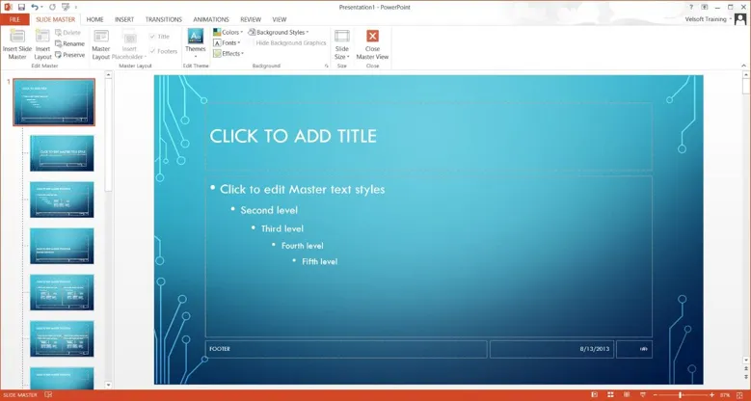
Task: Open the TRANSITIONS tab
Action: (164, 19)
